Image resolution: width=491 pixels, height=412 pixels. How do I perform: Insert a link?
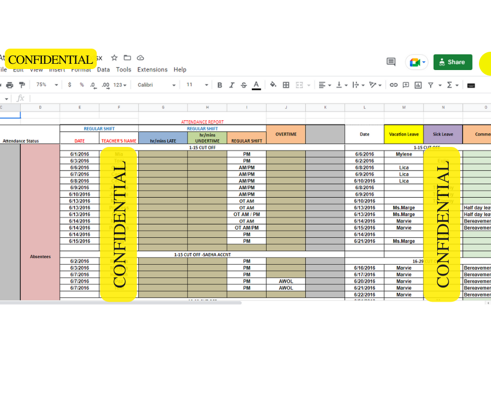(394, 85)
